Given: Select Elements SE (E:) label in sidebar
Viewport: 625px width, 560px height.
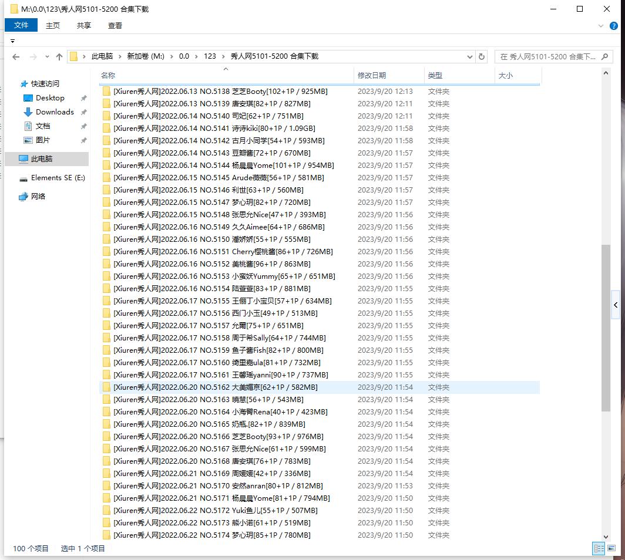Looking at the screenshot, I should 58,178.
